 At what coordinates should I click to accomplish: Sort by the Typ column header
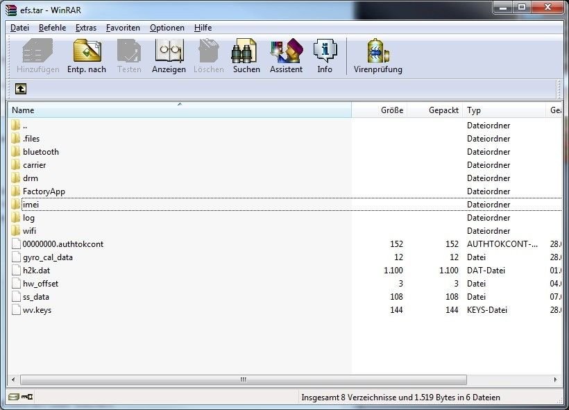504,110
